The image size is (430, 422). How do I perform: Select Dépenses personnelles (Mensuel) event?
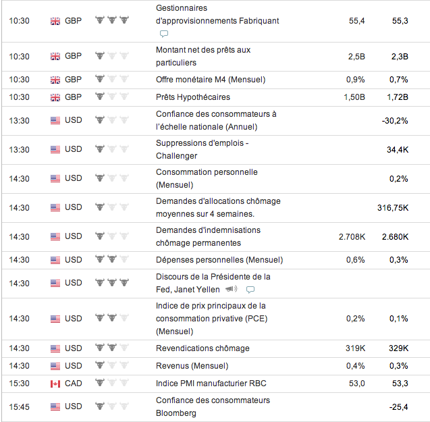[x=219, y=260]
